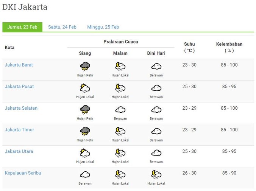
Task: Open the Minggu, 25 Feb tab
Action: tap(103, 27)
